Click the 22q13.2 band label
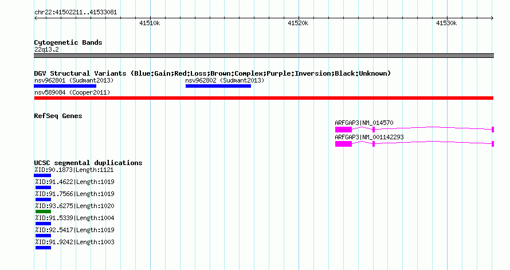 tap(46, 49)
